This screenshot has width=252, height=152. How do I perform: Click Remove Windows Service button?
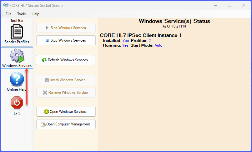(66, 93)
